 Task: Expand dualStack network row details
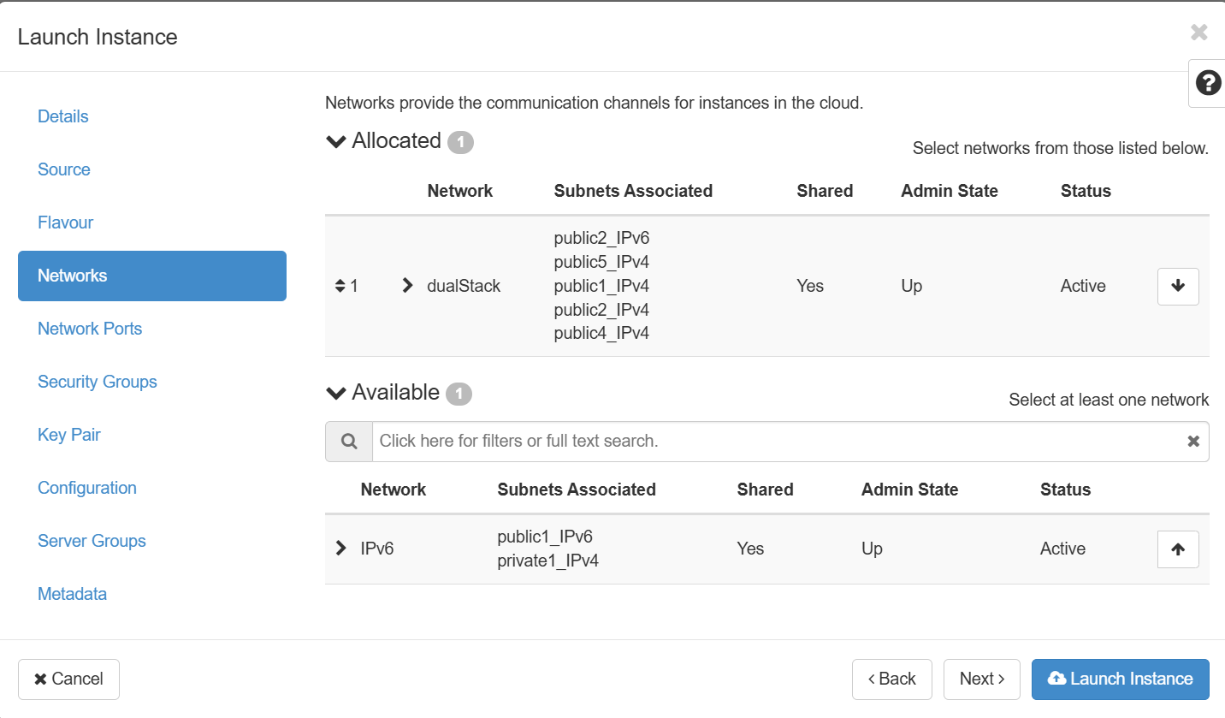pos(407,286)
